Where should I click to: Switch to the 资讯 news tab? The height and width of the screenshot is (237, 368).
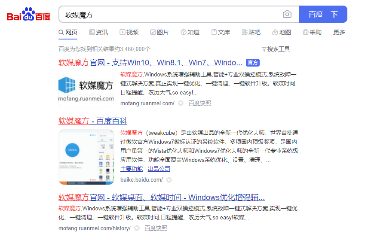pos(98,32)
